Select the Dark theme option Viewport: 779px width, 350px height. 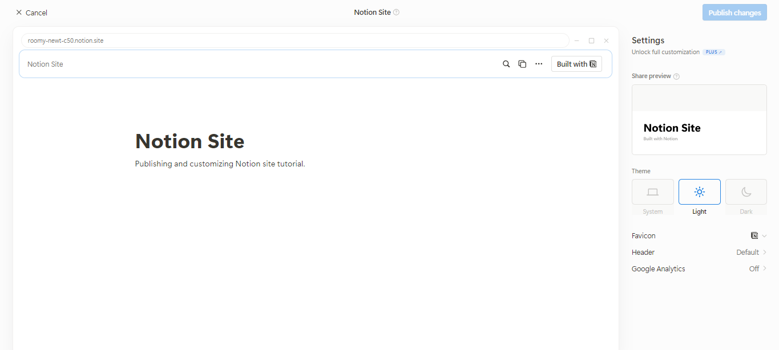point(746,192)
